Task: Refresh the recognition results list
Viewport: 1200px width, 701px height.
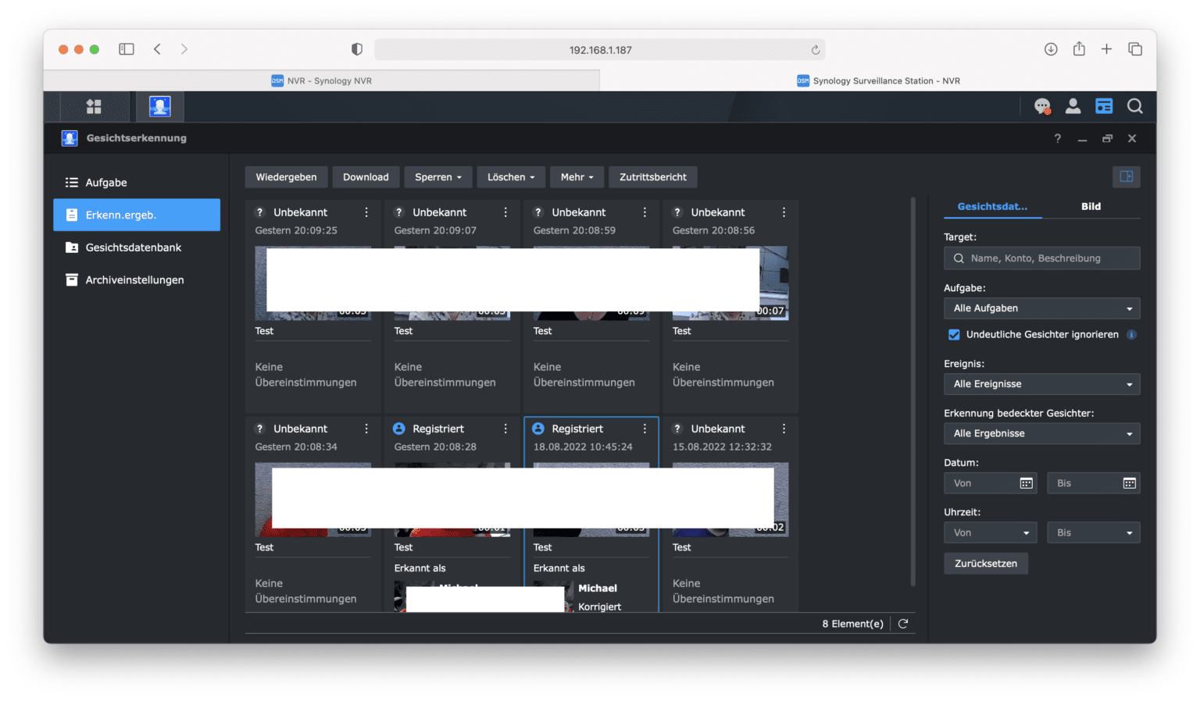Action: (x=903, y=624)
